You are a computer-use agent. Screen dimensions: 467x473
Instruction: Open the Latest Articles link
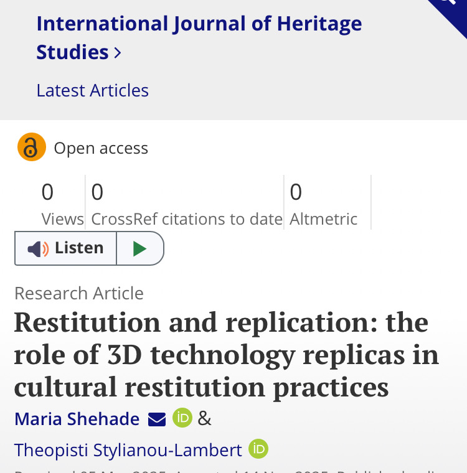pyautogui.click(x=92, y=90)
